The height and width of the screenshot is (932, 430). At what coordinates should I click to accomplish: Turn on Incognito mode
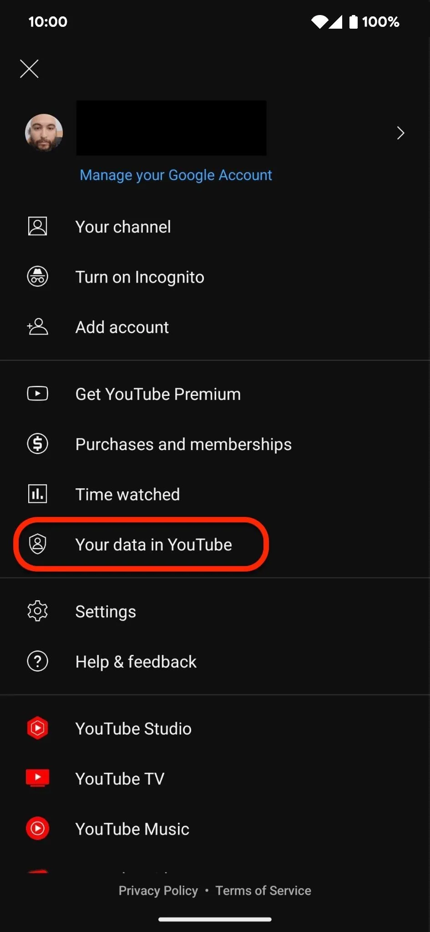[x=215, y=277]
